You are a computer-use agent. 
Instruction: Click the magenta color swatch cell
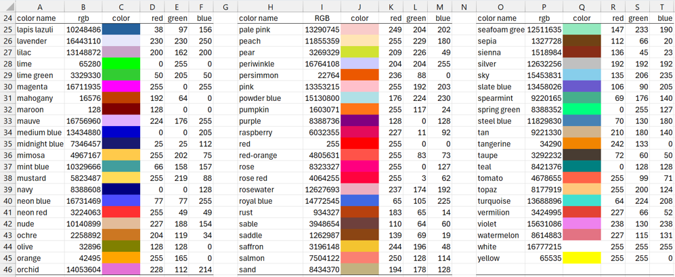tap(121, 87)
